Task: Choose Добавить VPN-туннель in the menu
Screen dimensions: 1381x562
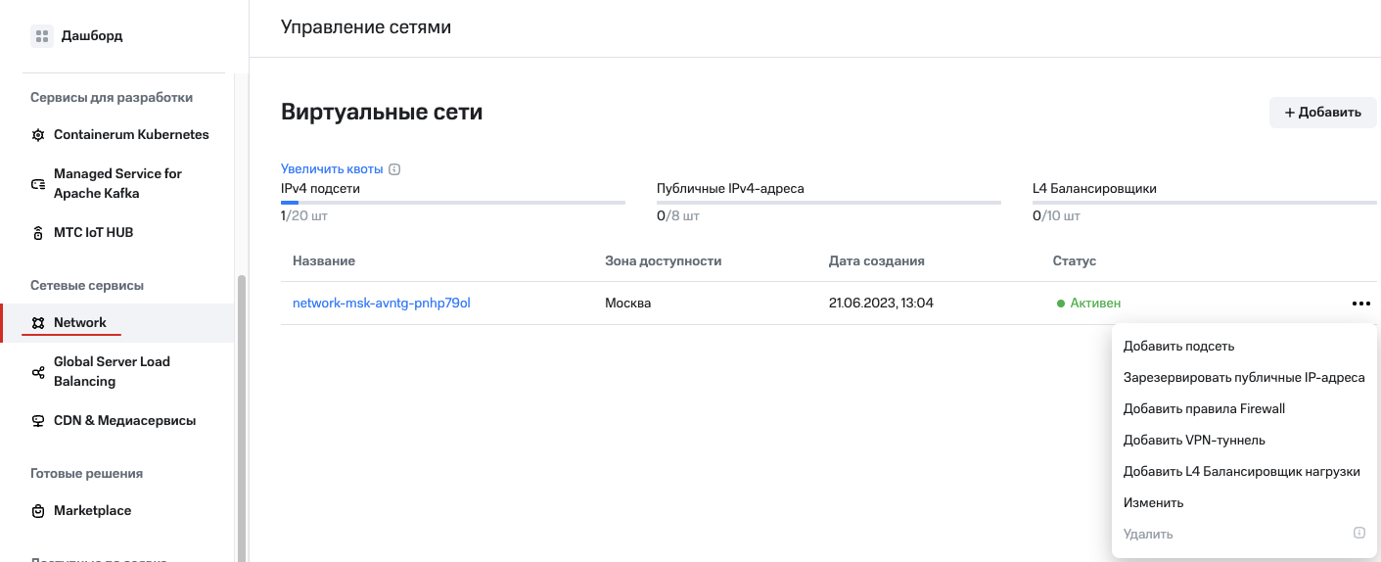Action: pyautogui.click(x=1194, y=441)
